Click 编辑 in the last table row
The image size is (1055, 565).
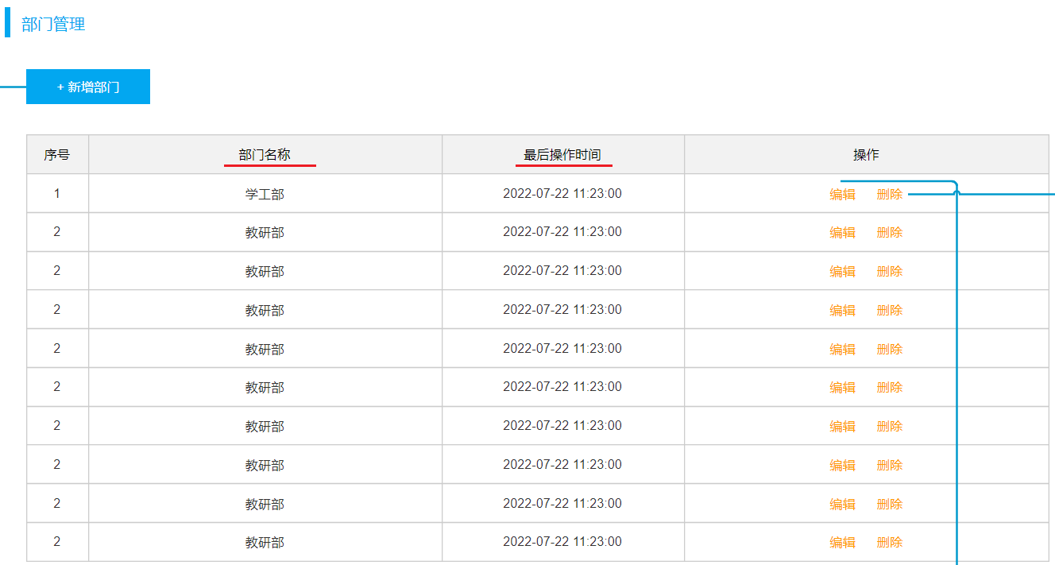[842, 543]
